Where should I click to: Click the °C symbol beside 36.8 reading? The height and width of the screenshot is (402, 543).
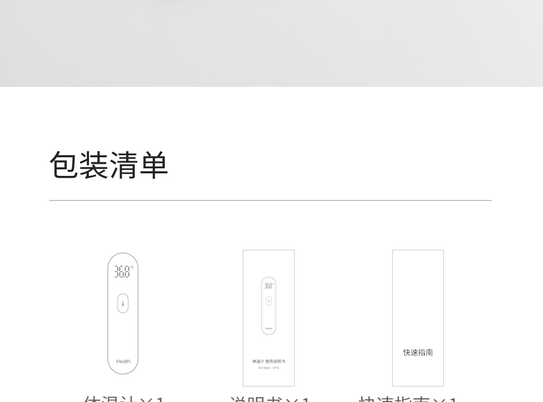[x=132, y=267]
